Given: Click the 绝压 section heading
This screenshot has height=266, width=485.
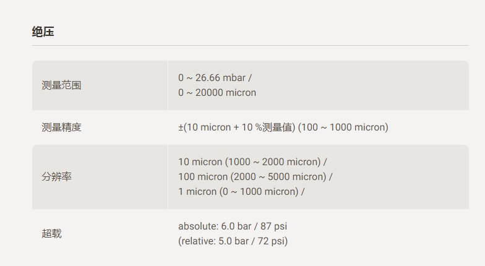Looking at the screenshot, I should pos(43,32).
